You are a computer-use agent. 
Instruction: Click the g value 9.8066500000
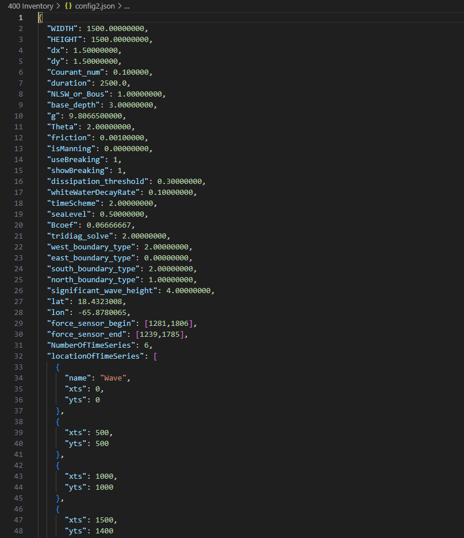pos(95,116)
